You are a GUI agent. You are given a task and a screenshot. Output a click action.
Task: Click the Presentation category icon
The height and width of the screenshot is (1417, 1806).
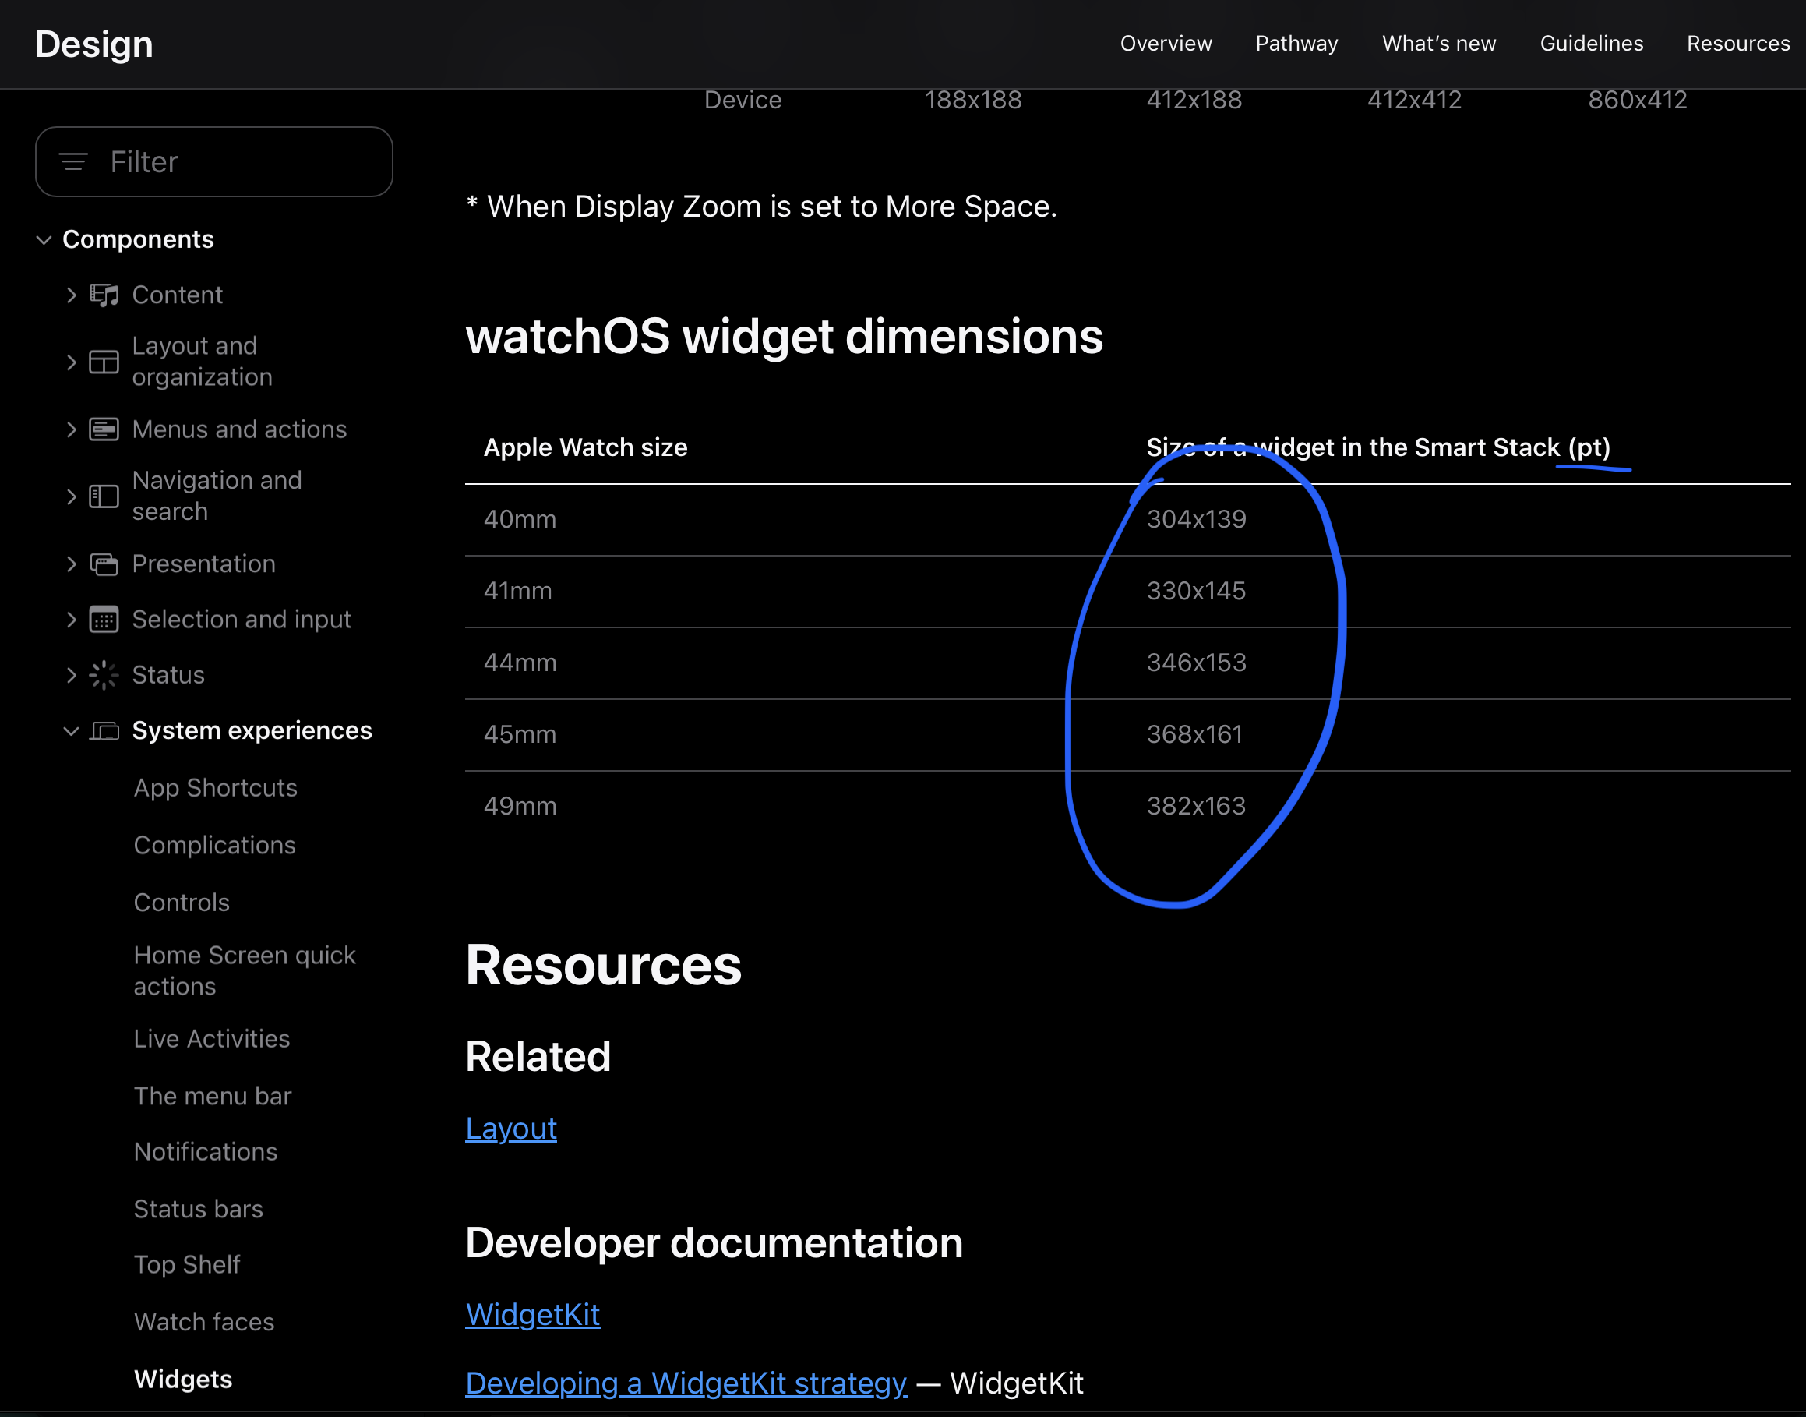pyautogui.click(x=104, y=564)
